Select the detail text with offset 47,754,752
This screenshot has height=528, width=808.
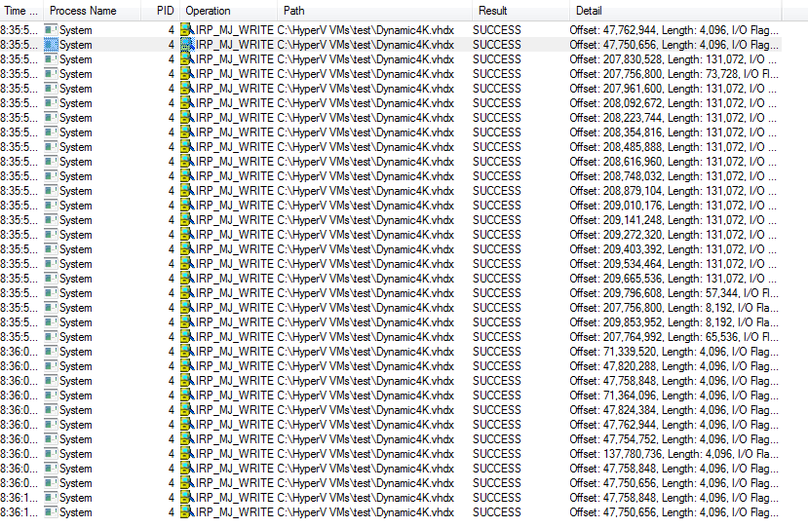click(x=673, y=439)
